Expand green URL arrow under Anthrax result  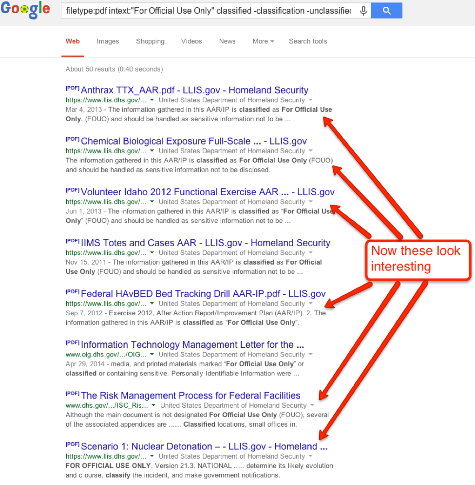(x=152, y=100)
